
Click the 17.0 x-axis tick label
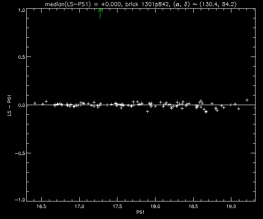(79, 206)
